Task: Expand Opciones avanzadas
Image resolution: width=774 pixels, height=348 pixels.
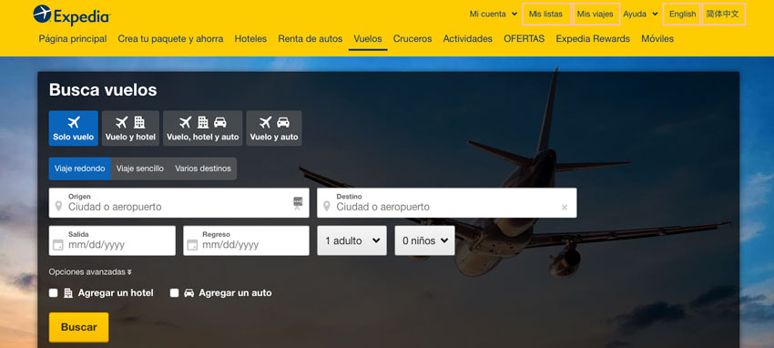Action: [x=90, y=272]
